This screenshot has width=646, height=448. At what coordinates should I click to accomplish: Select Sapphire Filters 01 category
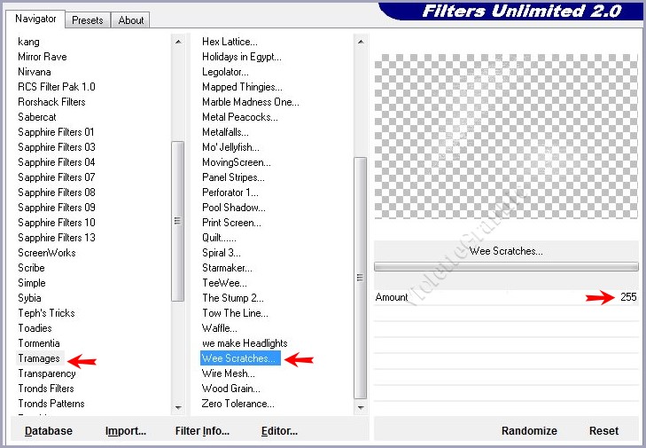click(x=56, y=132)
